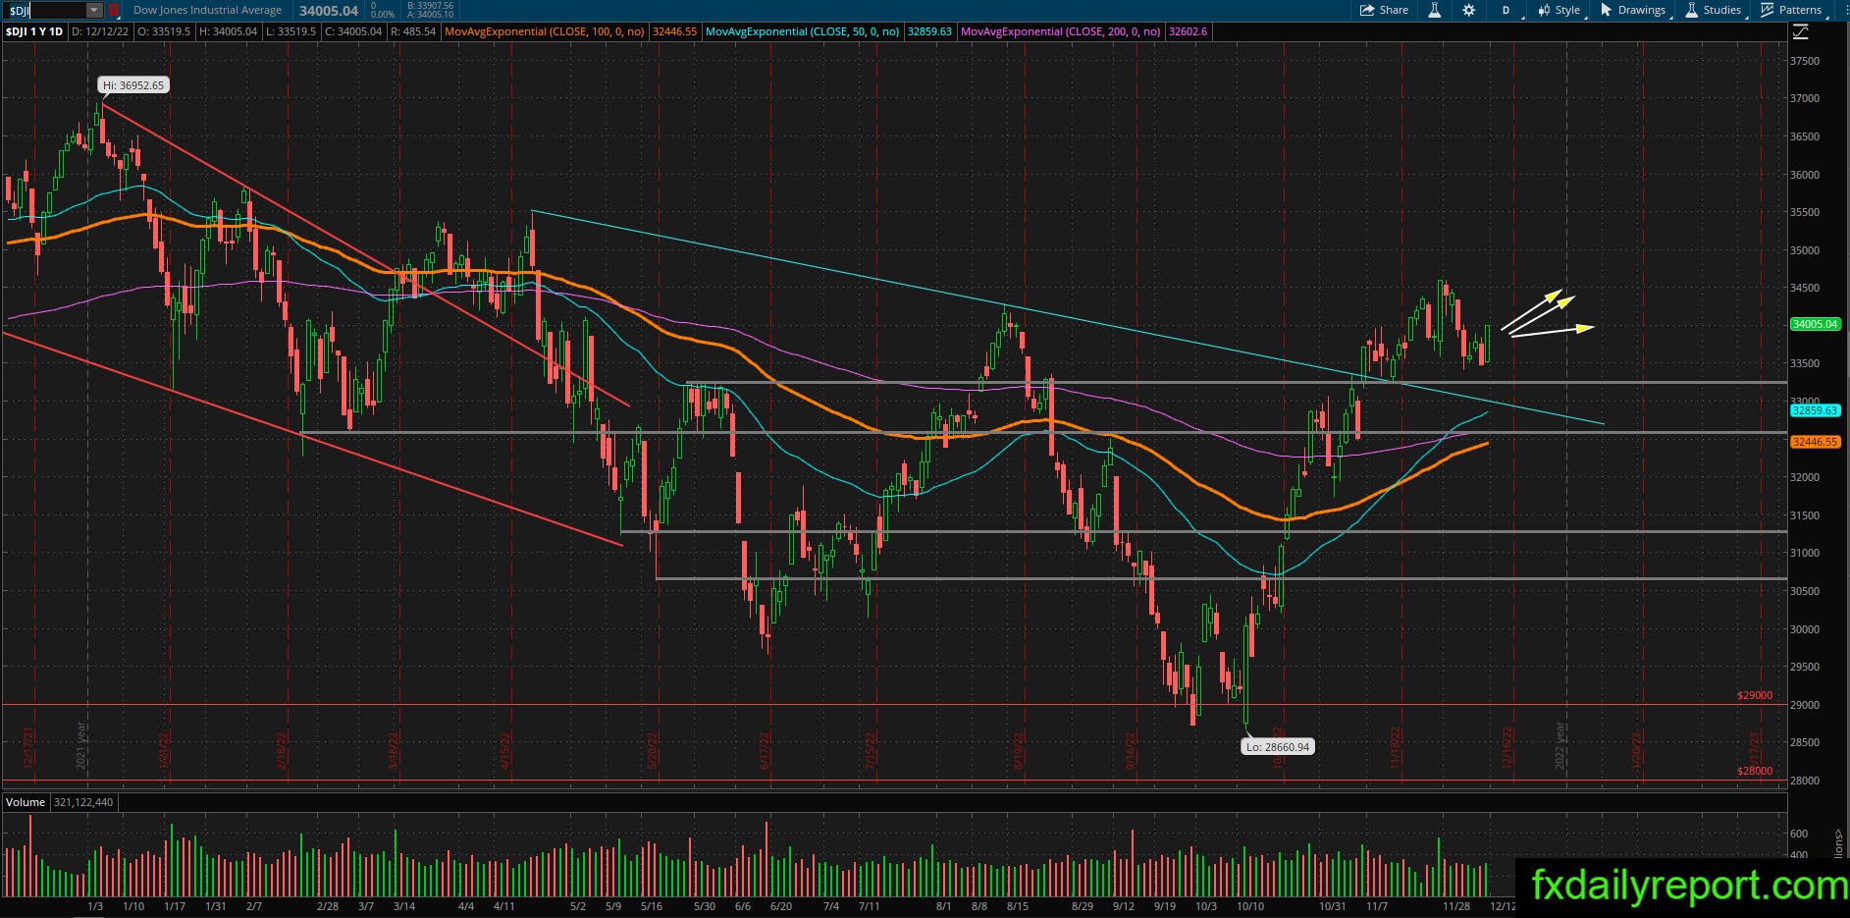Click the H: 34005.04 high readout

click(x=228, y=31)
